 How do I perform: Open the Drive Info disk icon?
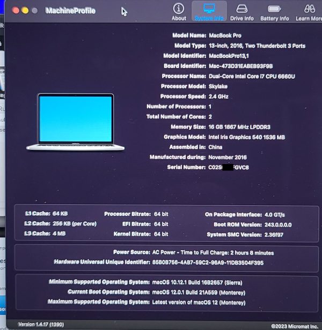(241, 10)
